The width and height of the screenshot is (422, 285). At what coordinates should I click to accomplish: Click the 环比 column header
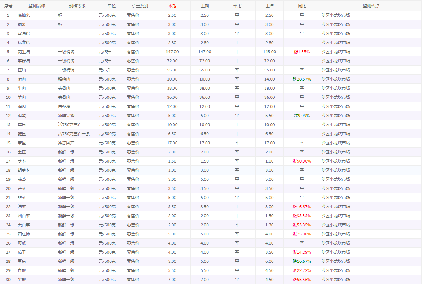point(237,6)
